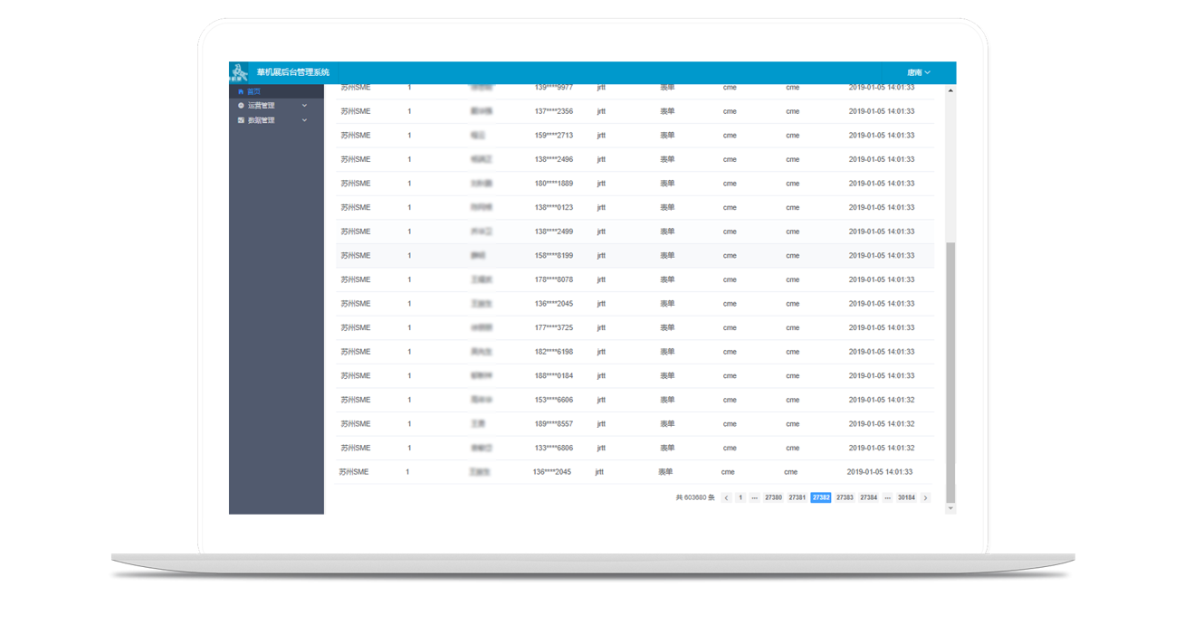This screenshot has height=624, width=1184.
Task: Open the 唐南 user dropdown
Action: pos(918,72)
